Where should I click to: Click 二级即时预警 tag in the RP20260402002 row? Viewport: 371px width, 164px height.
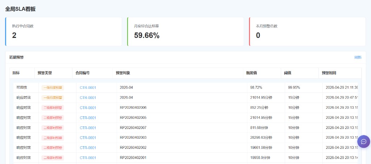[53, 148]
